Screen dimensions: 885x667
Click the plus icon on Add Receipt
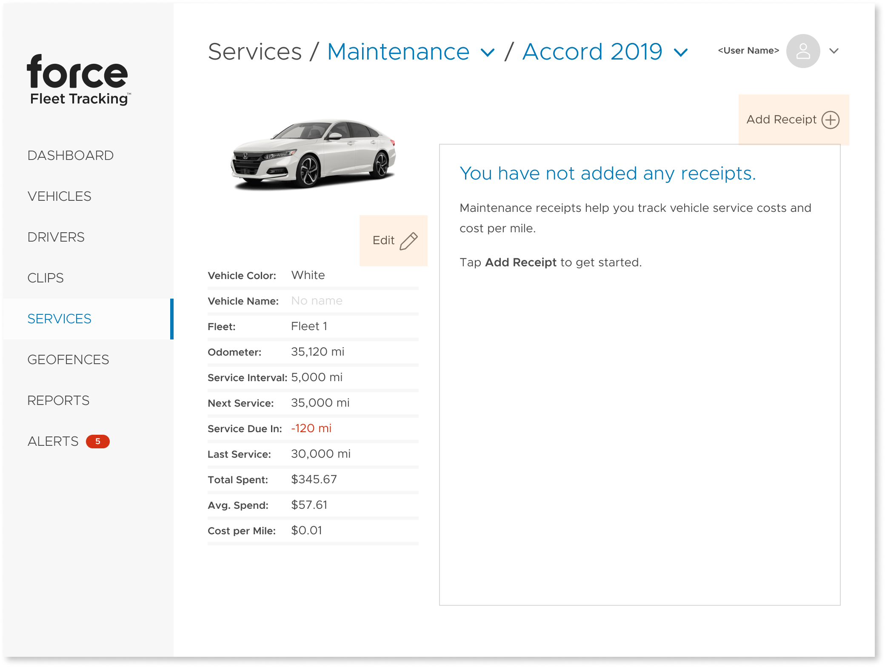pos(830,120)
